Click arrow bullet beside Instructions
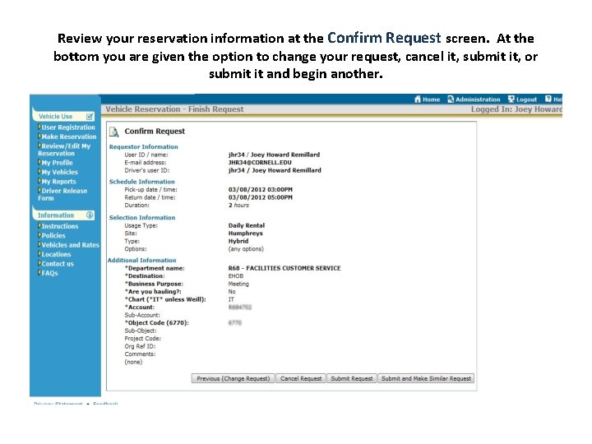Viewport: 592px width, 444px height. pos(39,226)
